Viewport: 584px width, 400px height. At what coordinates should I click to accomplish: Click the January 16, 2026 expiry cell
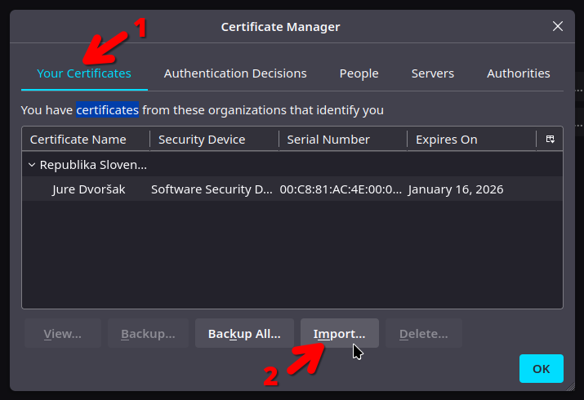[455, 189]
